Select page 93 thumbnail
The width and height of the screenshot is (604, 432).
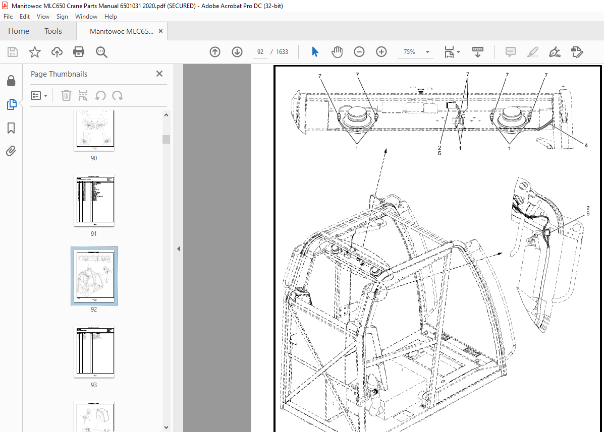[94, 352]
